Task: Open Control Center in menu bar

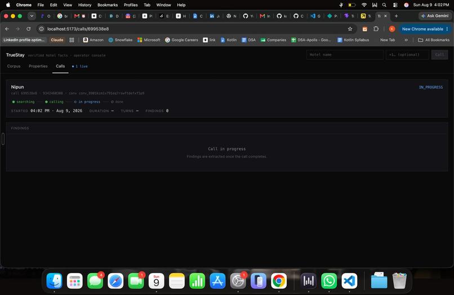Action: click(395, 5)
